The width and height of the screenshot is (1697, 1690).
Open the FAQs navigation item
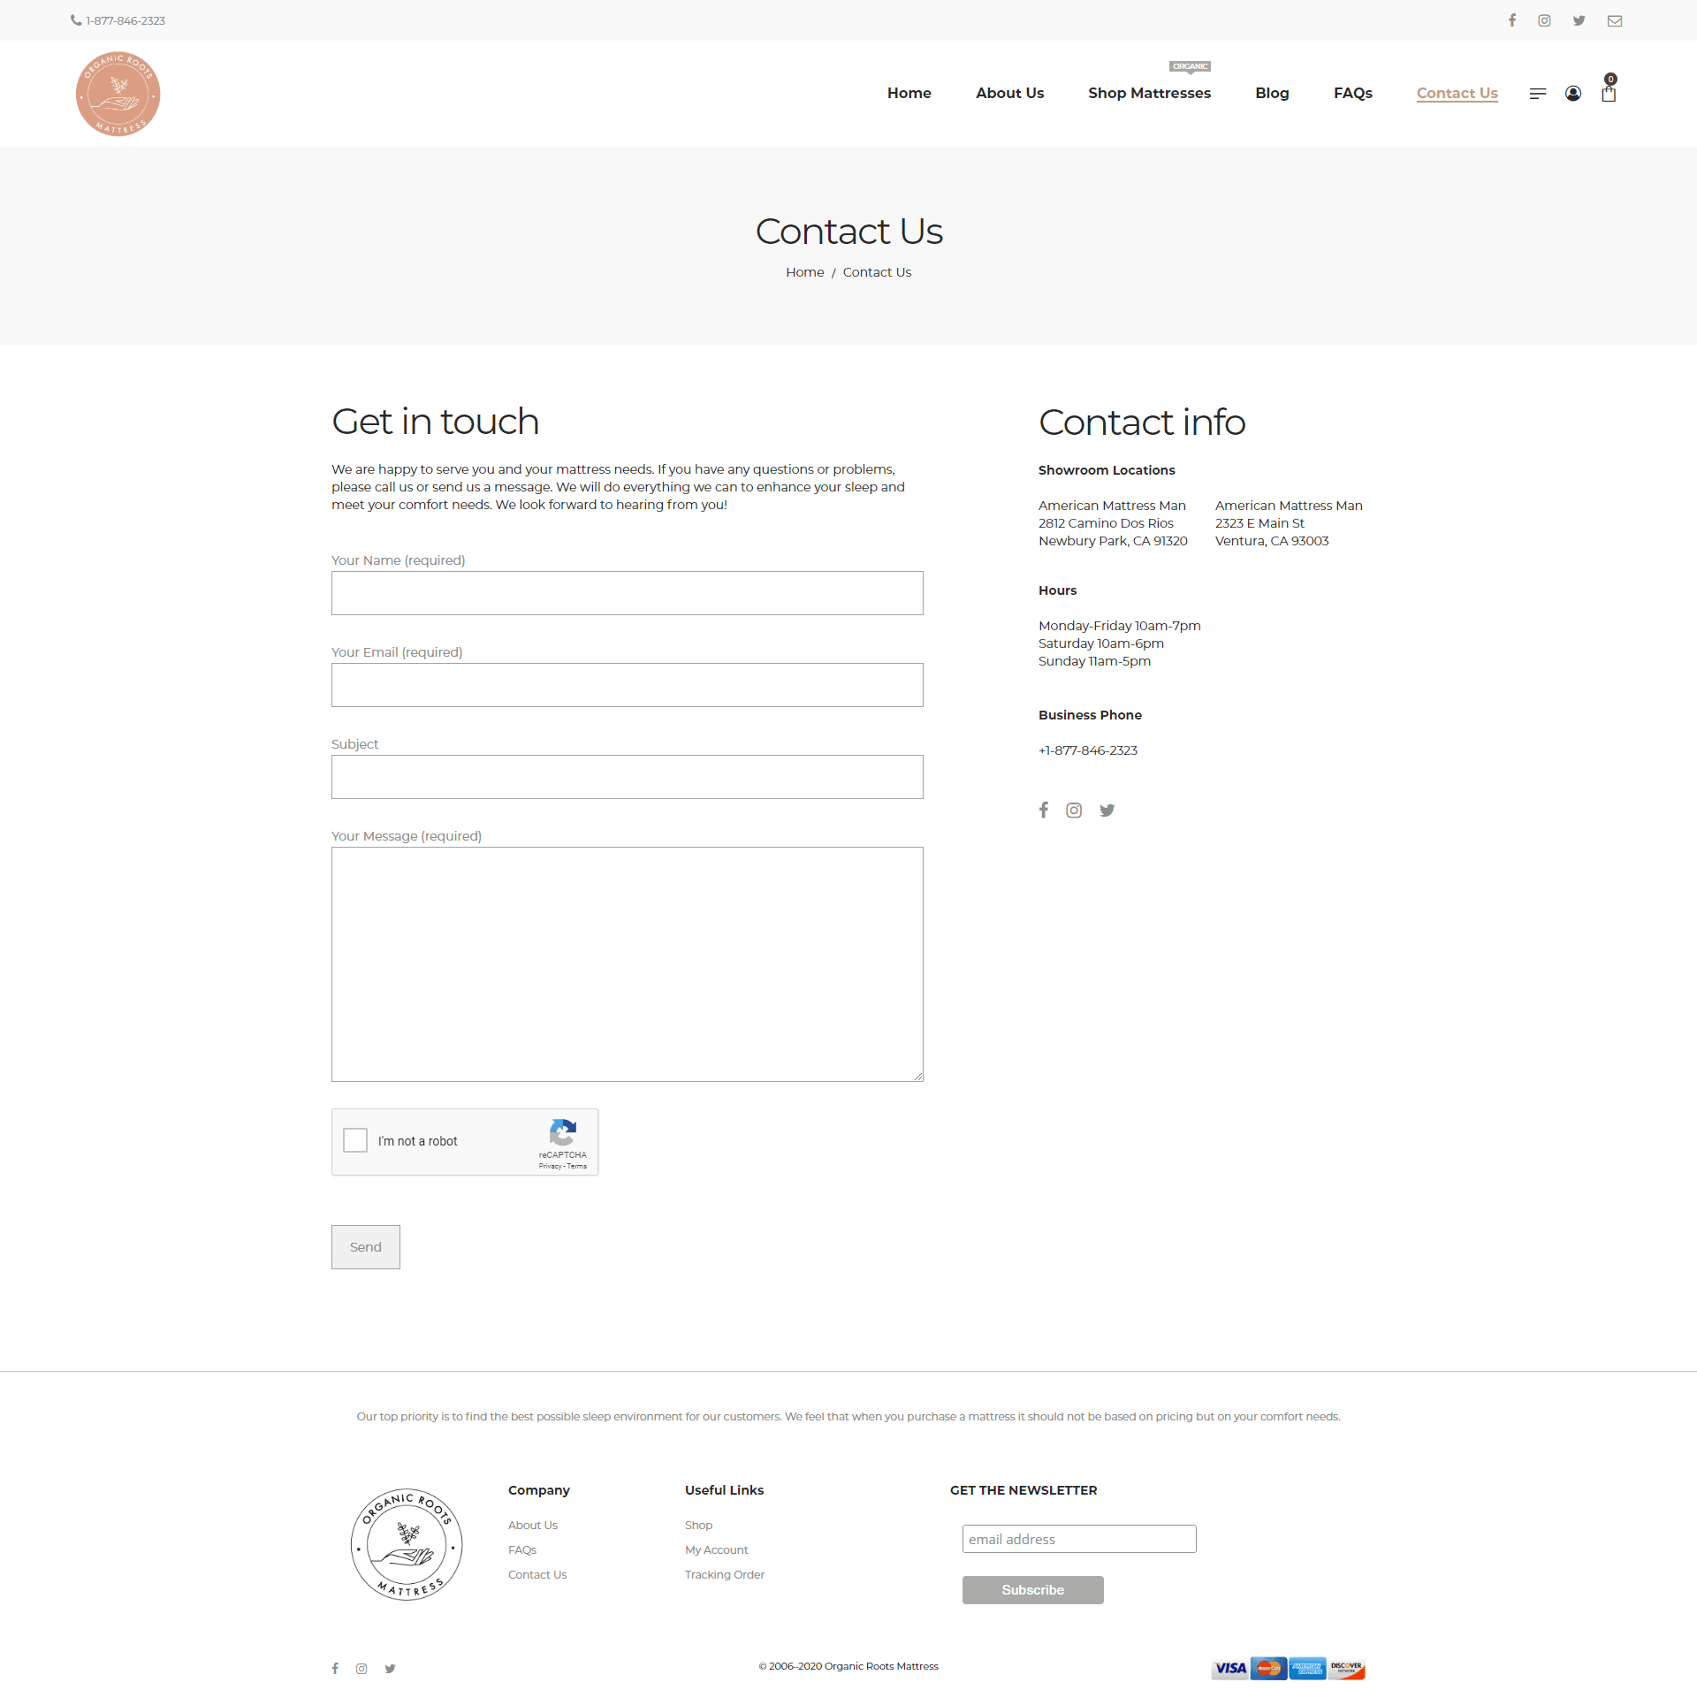tap(1352, 94)
